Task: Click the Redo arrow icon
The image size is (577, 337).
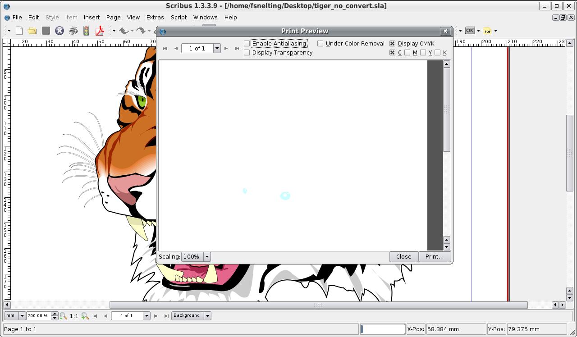Action: point(141,31)
